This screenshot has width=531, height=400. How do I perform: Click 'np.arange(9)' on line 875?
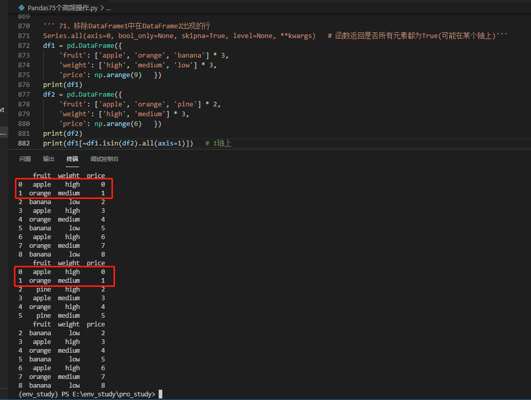tap(118, 75)
